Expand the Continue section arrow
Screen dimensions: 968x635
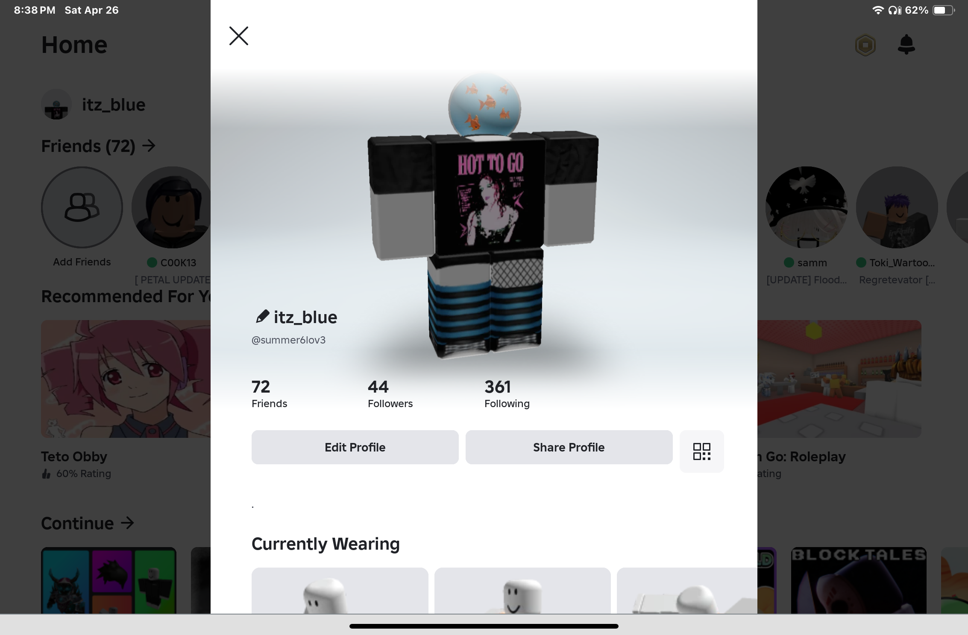127,523
